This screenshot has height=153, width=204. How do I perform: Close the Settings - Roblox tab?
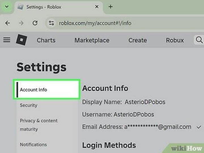[97, 7]
